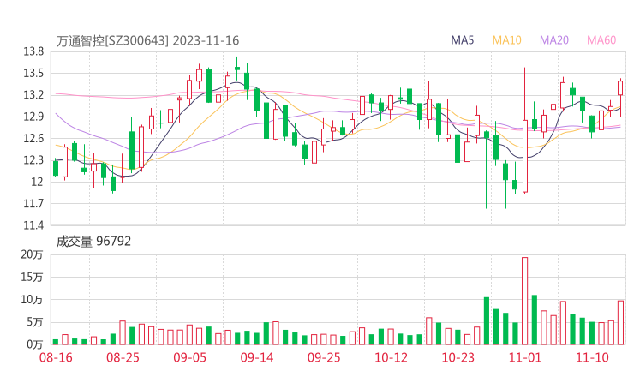Viewport: 634px width, 377px height.
Task: Click the 12.3 price axis label
Action: pos(33,160)
